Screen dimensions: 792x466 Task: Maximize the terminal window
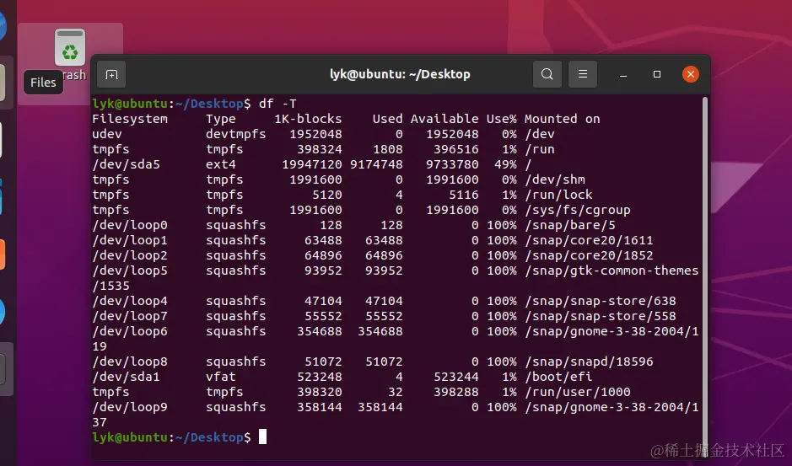pos(657,74)
